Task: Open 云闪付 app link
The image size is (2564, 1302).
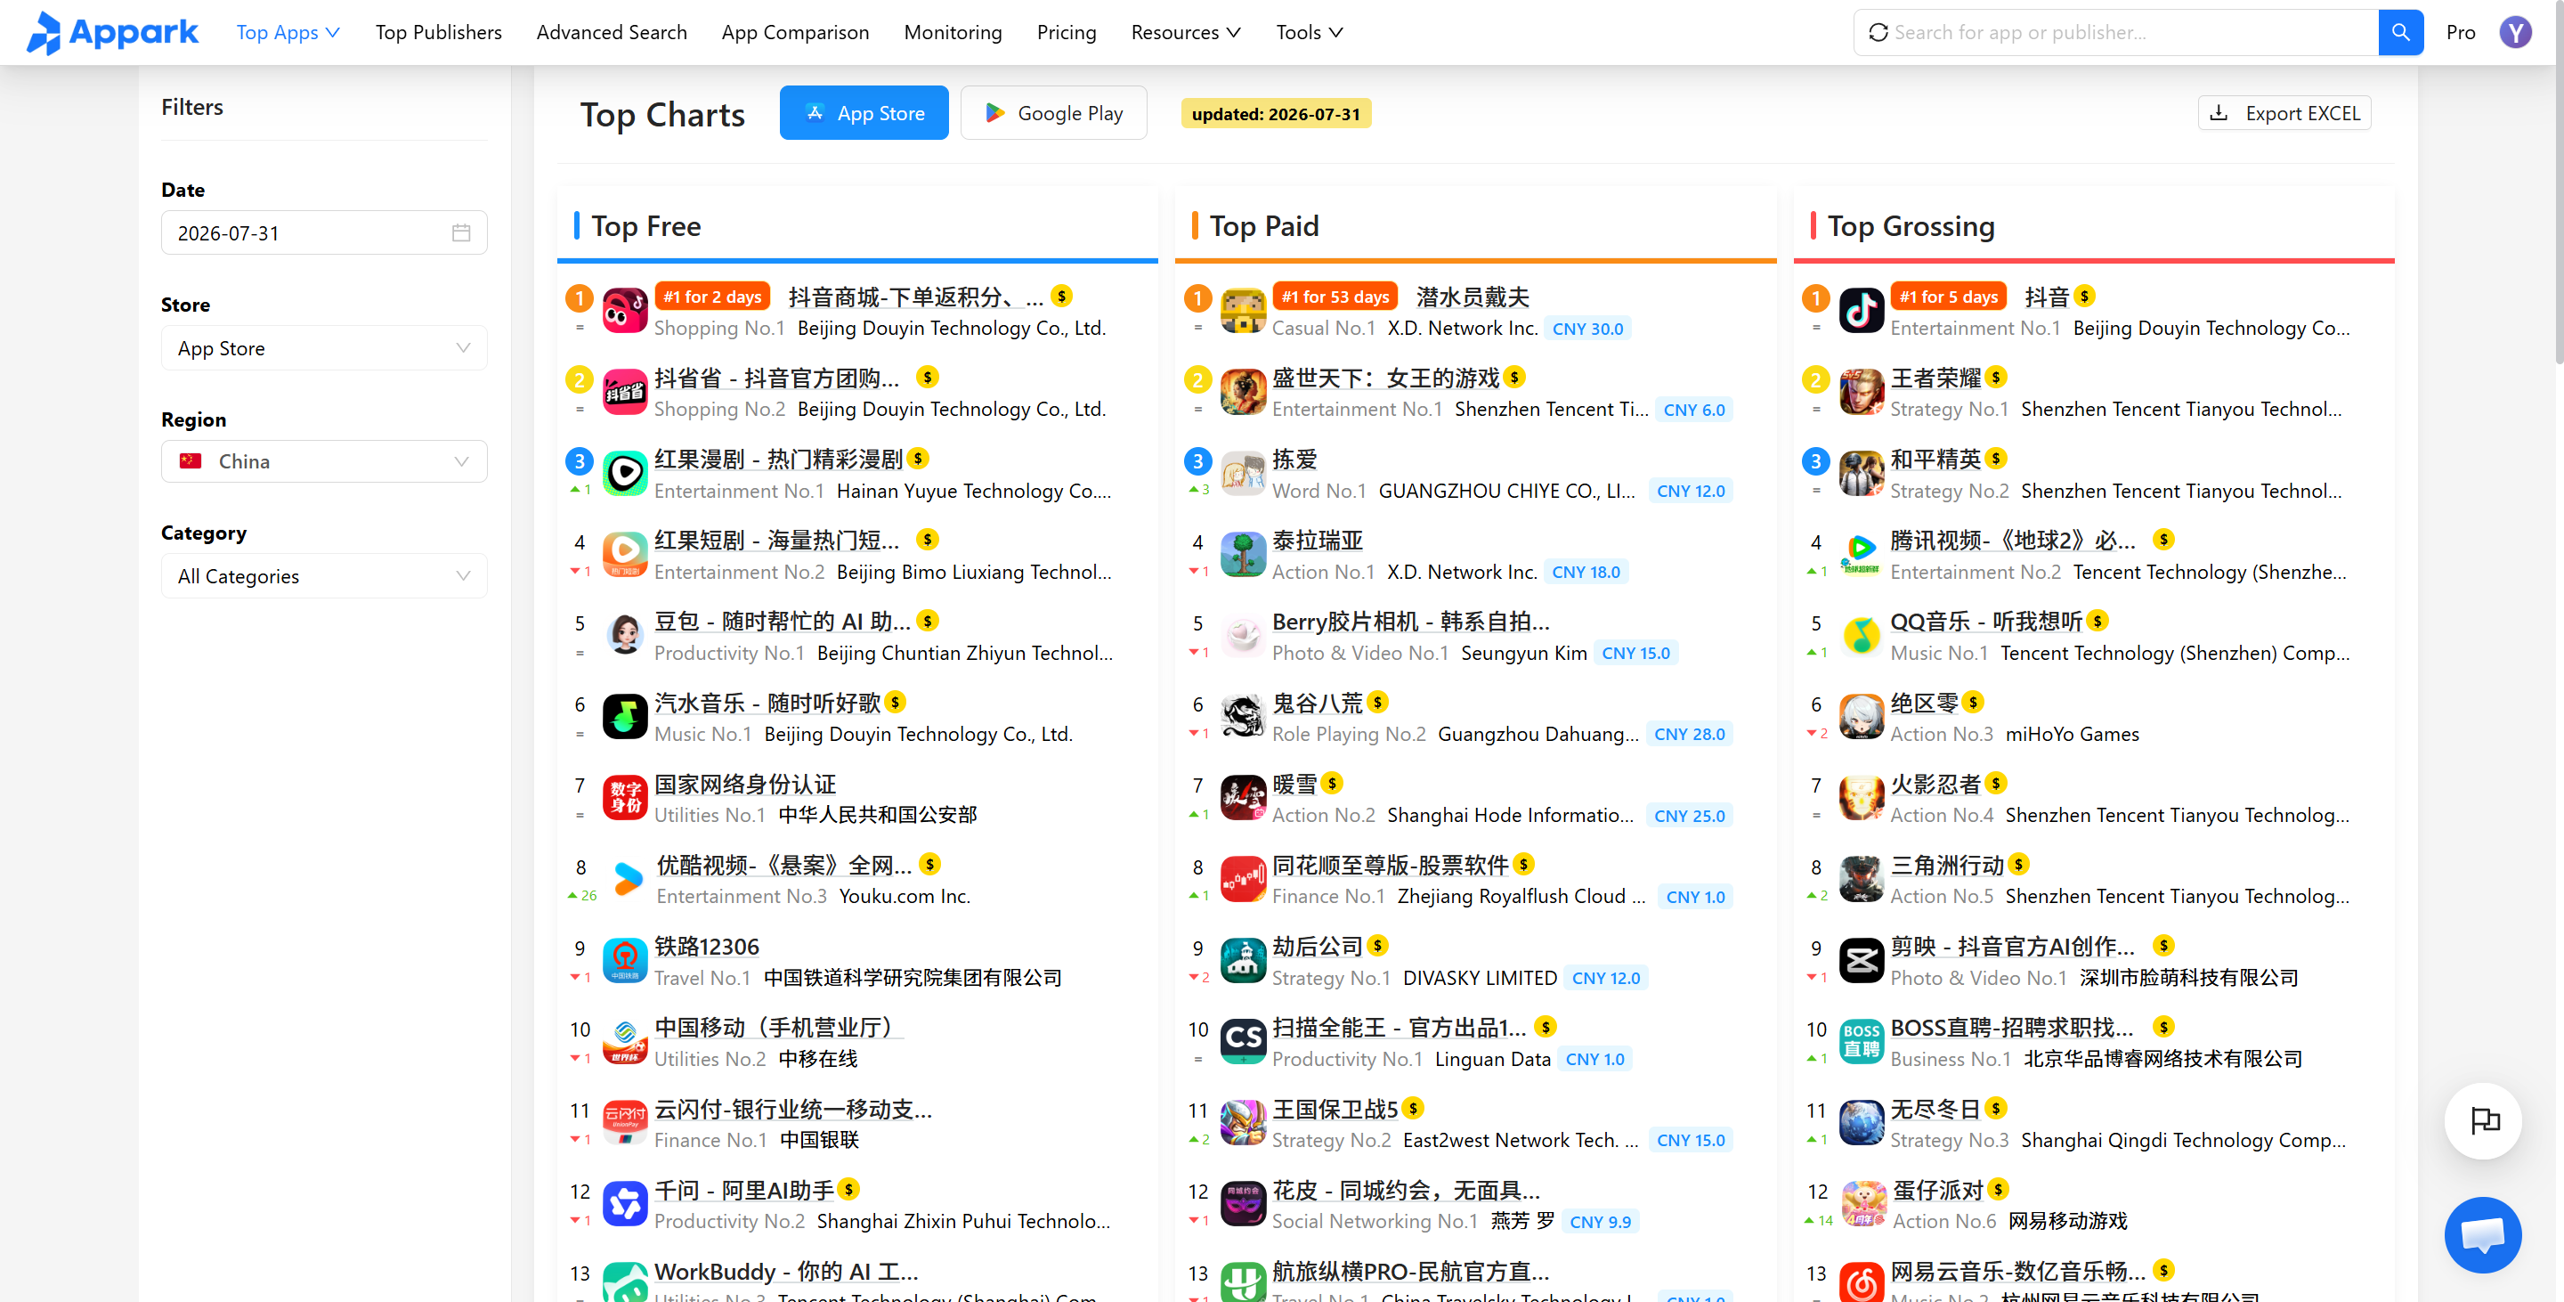Action: (x=793, y=1108)
